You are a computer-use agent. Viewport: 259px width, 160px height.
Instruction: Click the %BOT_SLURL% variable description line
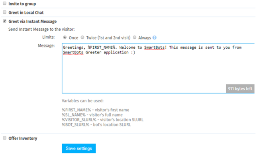[96, 124]
